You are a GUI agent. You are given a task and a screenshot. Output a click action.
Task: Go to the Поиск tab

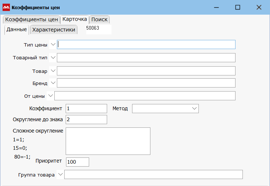click(x=99, y=19)
